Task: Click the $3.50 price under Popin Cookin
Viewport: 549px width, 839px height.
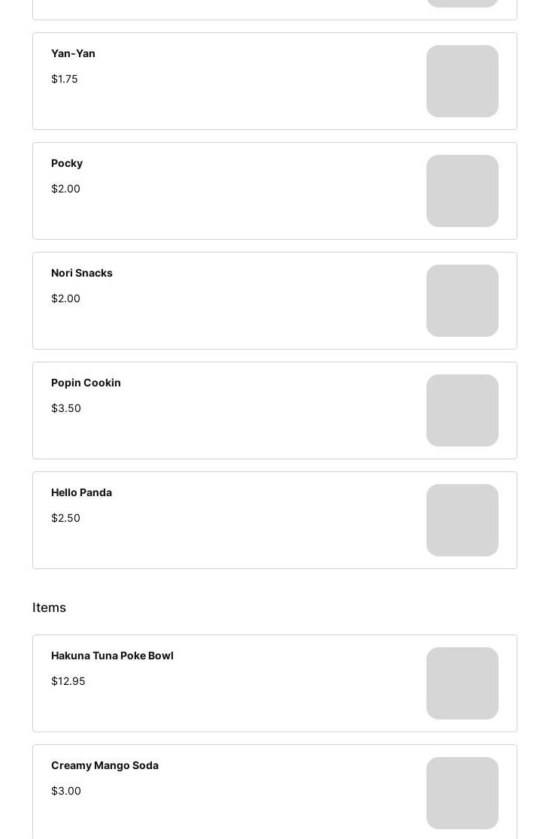Action: 66,408
